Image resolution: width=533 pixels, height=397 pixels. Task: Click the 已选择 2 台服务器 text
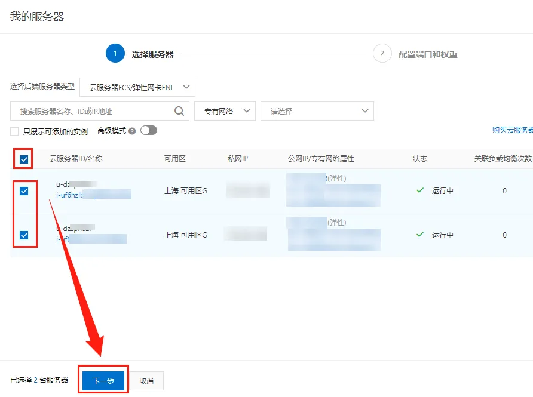39,380
